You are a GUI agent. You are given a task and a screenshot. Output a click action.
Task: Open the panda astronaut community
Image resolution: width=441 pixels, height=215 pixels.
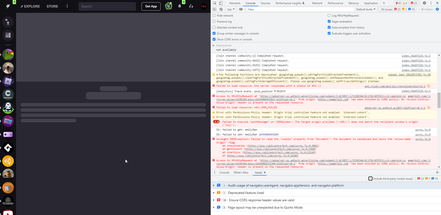click(8, 108)
